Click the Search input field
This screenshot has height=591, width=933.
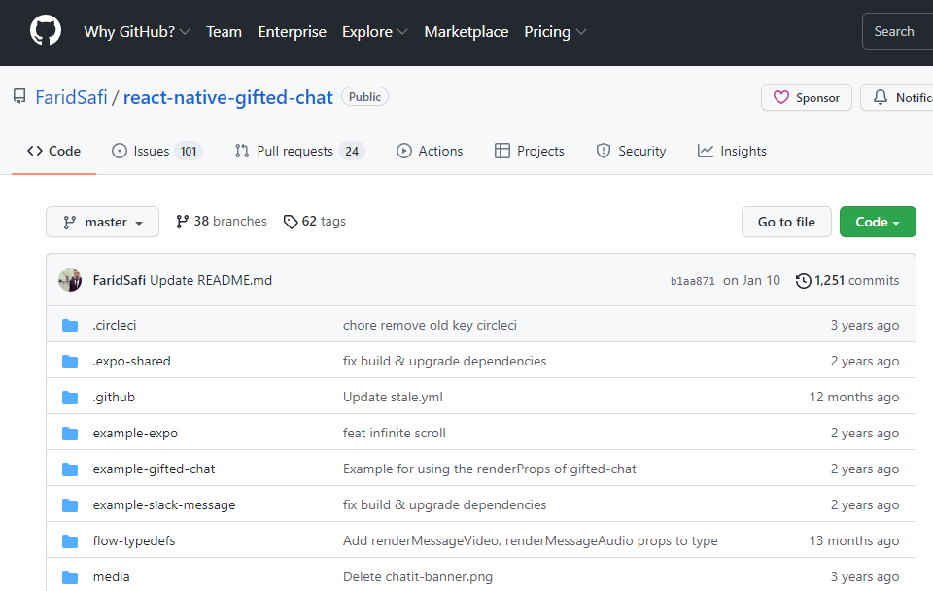point(897,31)
